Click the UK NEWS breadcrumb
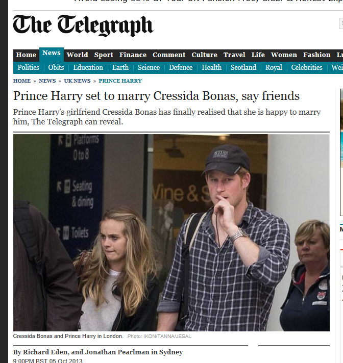 click(77, 81)
